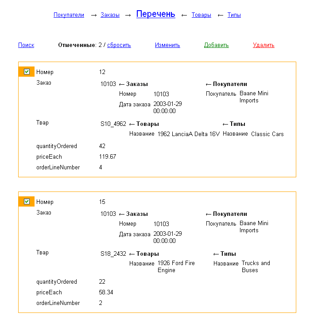Viewport: 310px width, 328px height.
Task: Click the ← Заказы header in record 12
Action: [x=133, y=84]
